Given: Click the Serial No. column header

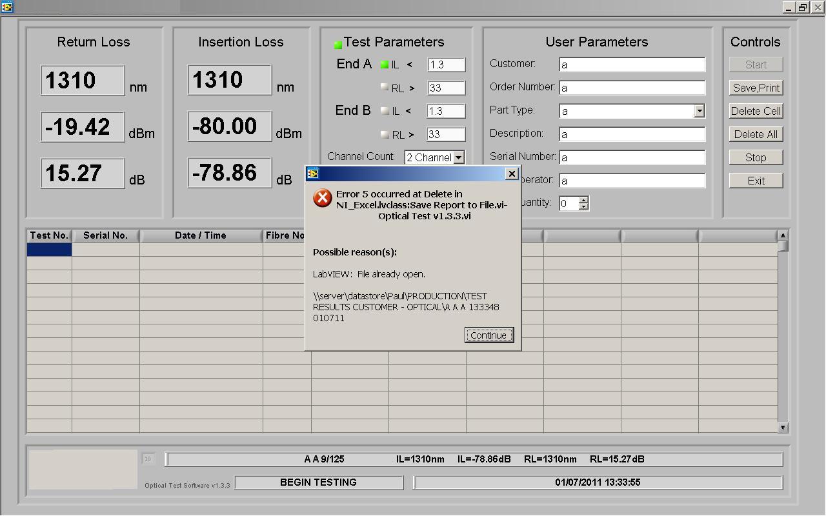Looking at the screenshot, I should point(106,235).
